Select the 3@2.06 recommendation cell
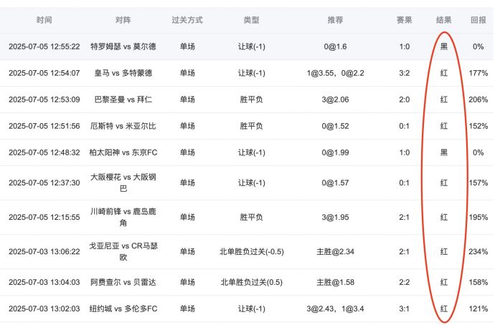The height and width of the screenshot is (325, 495). pos(335,100)
